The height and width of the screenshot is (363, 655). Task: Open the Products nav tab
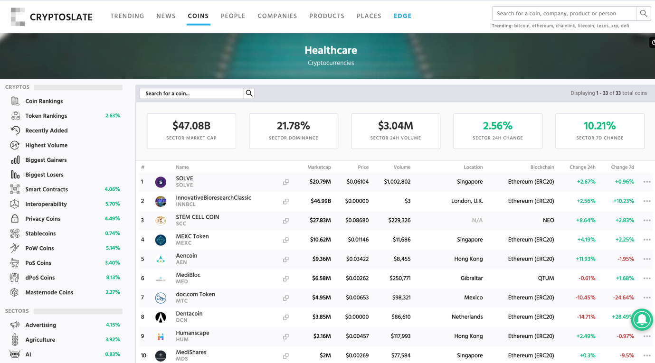[x=327, y=16]
